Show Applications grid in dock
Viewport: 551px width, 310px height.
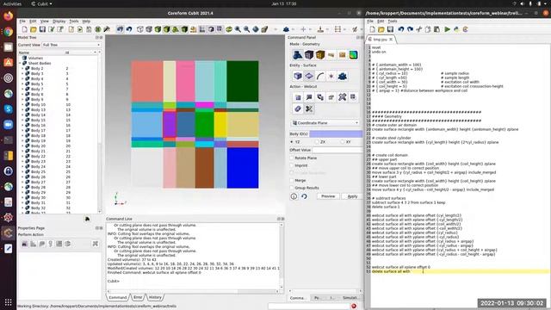pyautogui.click(x=8, y=302)
